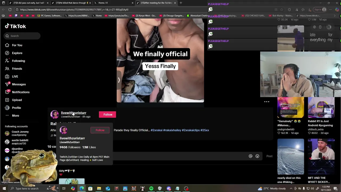Open the livewithzuristarr avatar beside username

pos(55,114)
